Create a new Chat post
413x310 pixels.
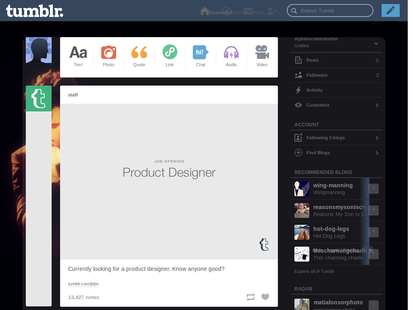pyautogui.click(x=200, y=57)
